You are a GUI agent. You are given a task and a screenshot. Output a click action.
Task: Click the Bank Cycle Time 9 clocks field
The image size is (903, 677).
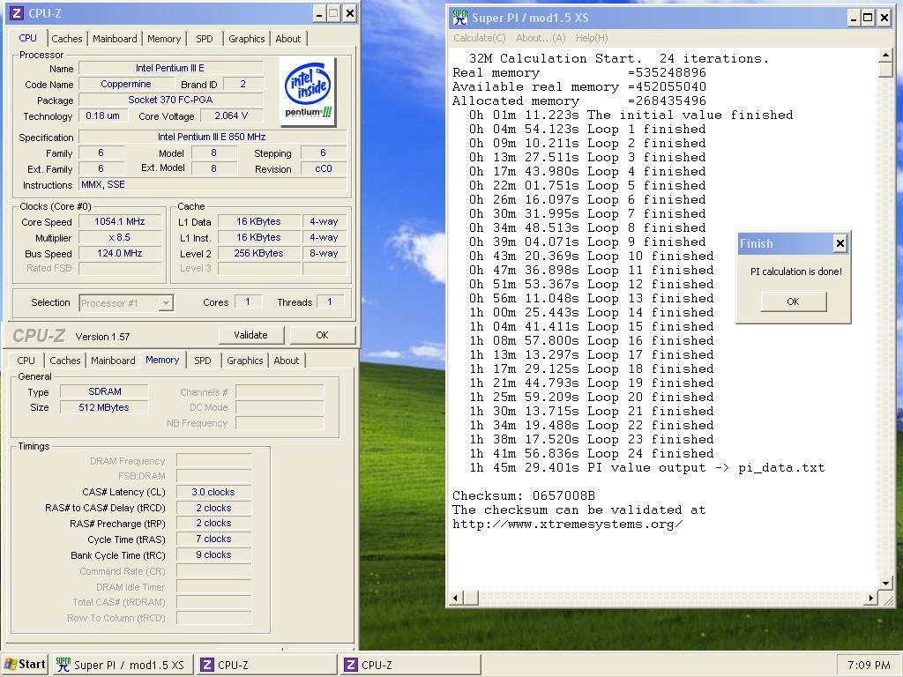point(213,555)
